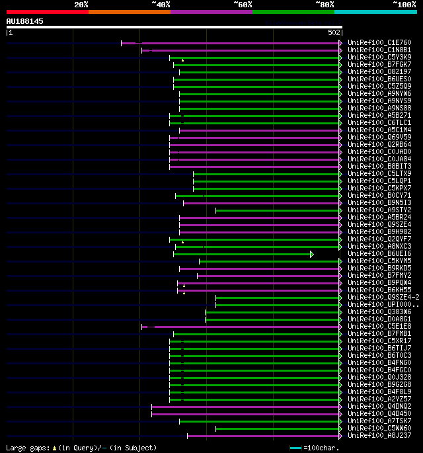Select the UniRef100_B4FNG0 label
This screenshot has height=453, width=423.
coord(379,363)
